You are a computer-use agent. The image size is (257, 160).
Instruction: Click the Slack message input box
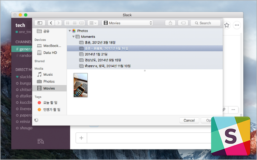coord(149,138)
